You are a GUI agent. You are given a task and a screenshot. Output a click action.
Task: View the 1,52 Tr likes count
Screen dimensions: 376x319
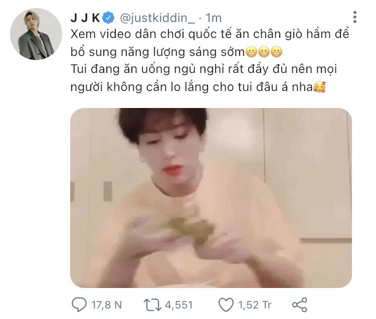tap(255, 305)
